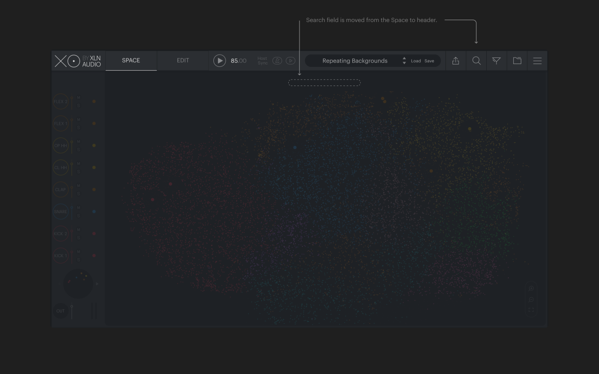599x374 pixels.
Task: Click the Load preset button
Action: [416, 61]
